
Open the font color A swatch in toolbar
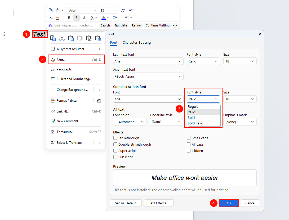point(104,18)
